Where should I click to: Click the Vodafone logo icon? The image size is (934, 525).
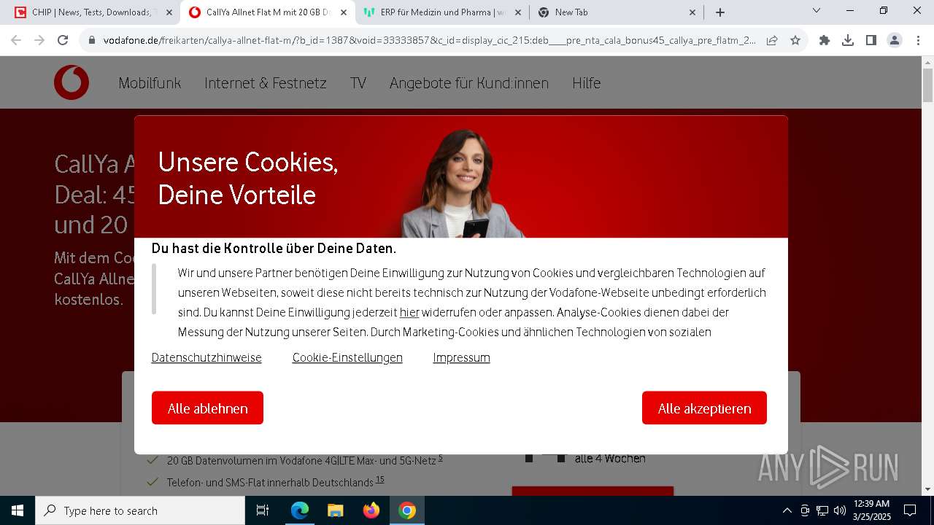[x=72, y=82]
